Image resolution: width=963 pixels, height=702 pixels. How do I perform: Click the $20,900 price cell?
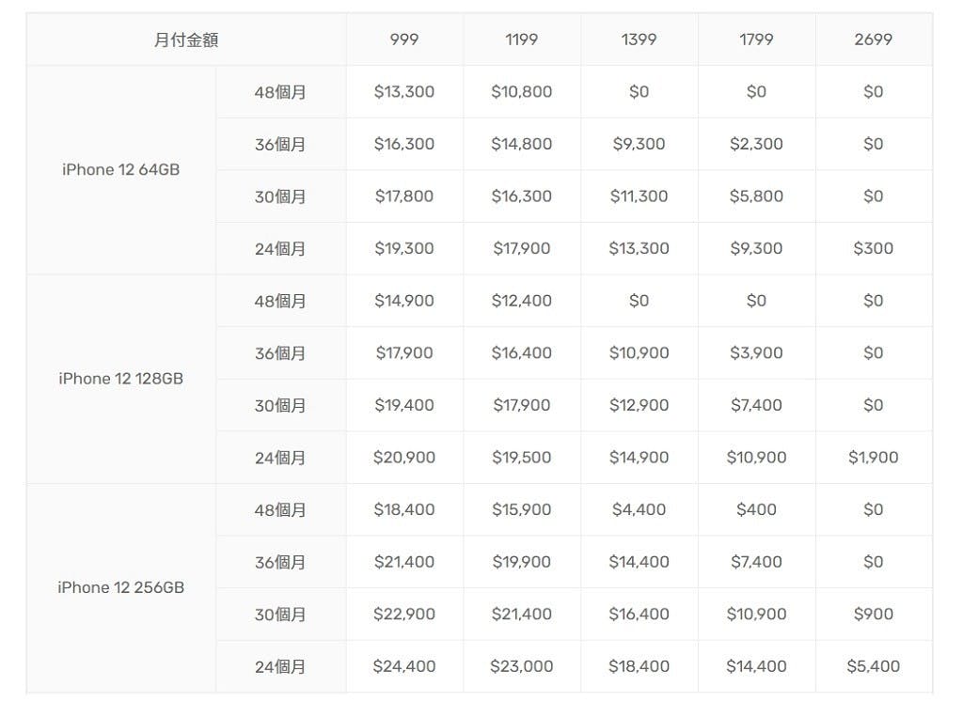point(404,458)
